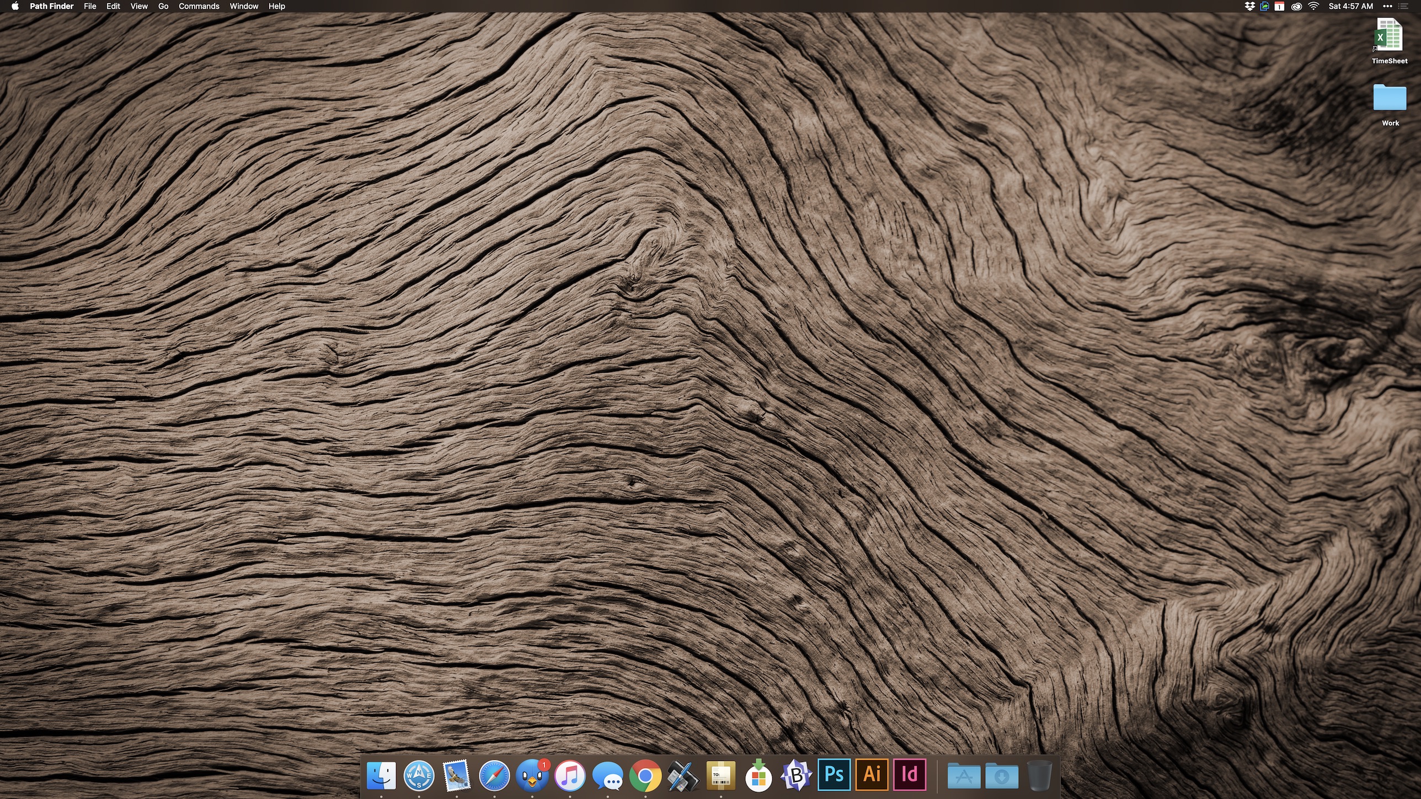Open Photoshop from the dock
Screen dimensions: 1421x799
pos(834,775)
